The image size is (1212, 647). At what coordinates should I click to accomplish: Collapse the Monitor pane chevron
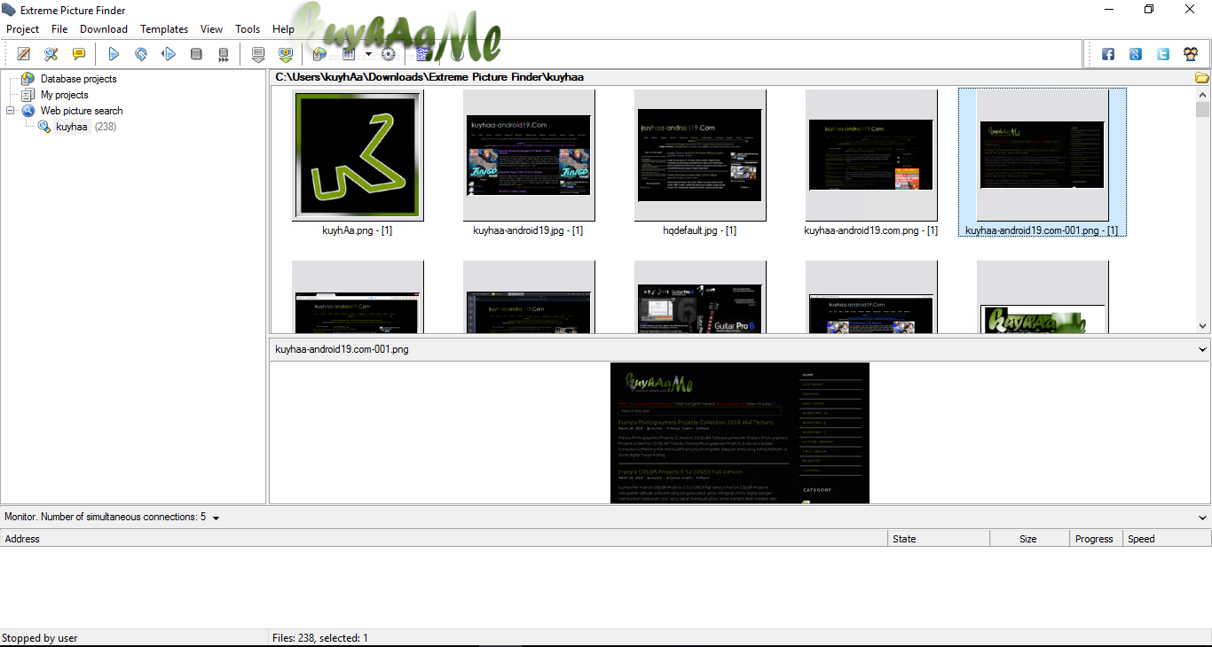tap(1202, 518)
